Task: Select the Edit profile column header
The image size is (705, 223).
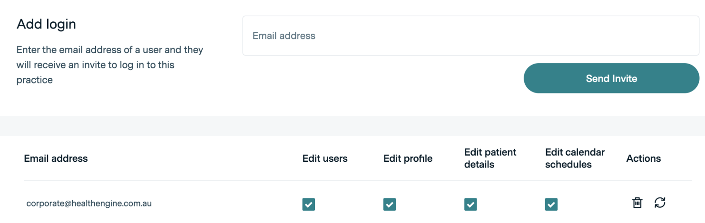Action: 408,158
